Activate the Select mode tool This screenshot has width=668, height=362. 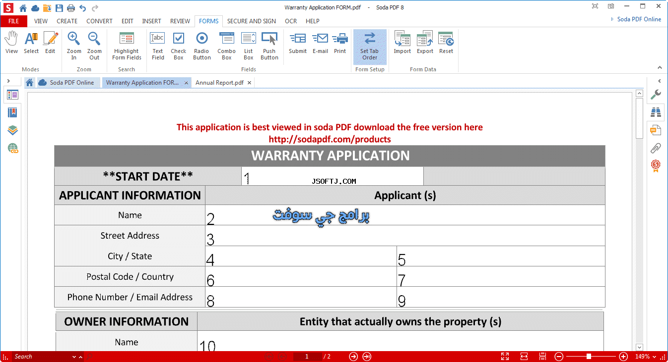tap(31, 43)
